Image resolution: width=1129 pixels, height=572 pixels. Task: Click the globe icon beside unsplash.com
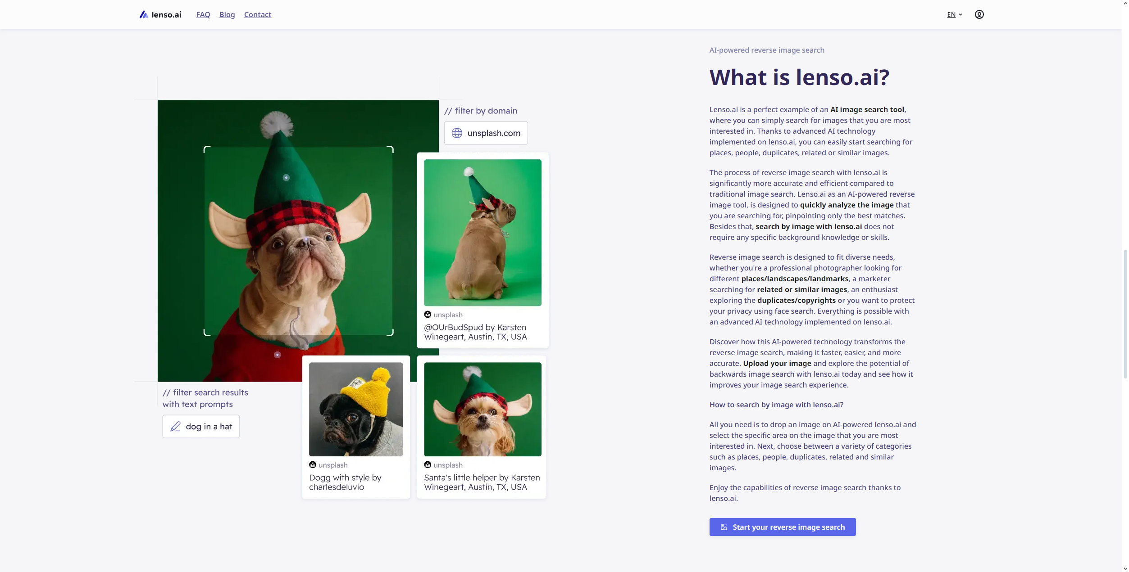[457, 133]
